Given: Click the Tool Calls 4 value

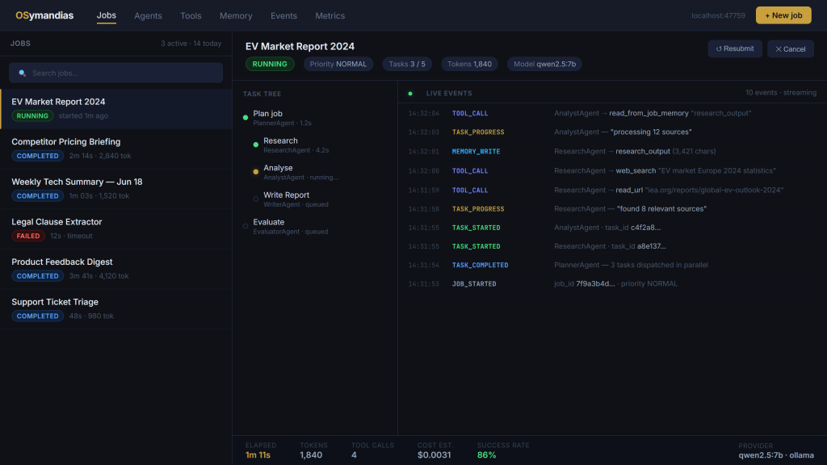Looking at the screenshot, I should 354,455.
